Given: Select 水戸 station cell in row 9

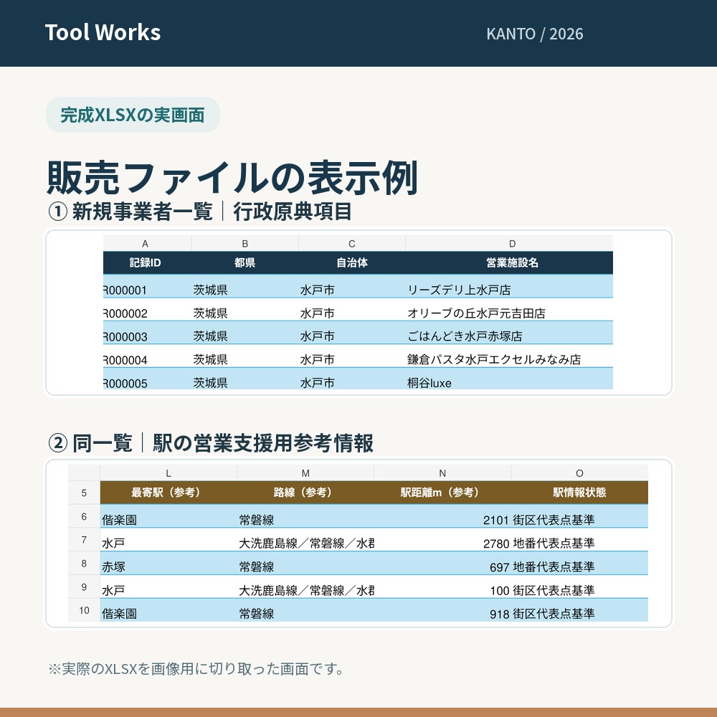Looking at the screenshot, I should click(x=168, y=587).
